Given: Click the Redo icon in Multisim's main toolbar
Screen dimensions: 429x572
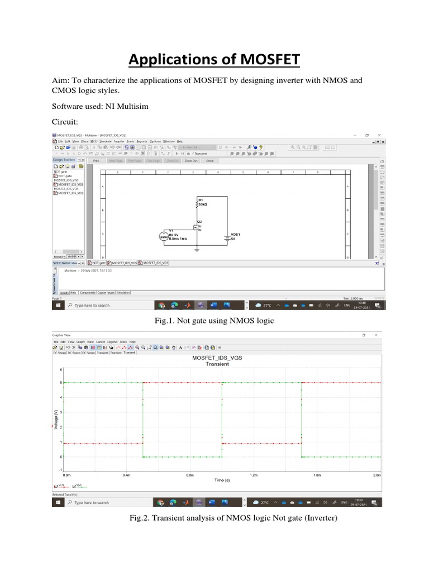Looking at the screenshot, I should click(118, 147).
